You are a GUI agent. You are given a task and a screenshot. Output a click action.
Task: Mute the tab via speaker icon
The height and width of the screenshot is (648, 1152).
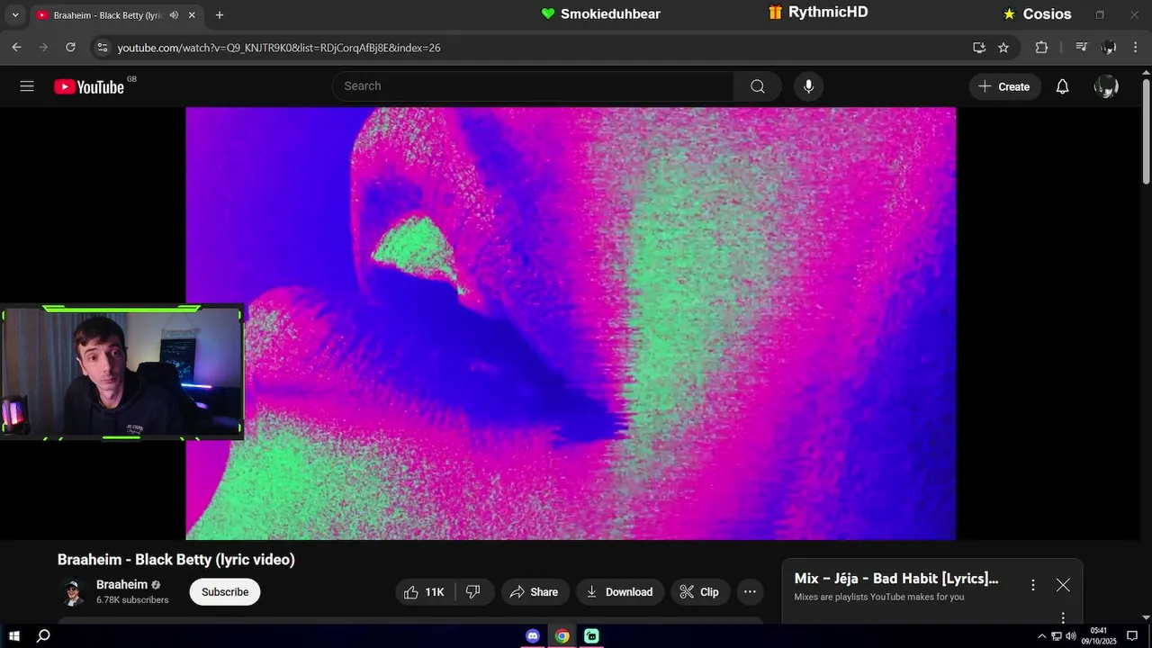[x=174, y=15]
